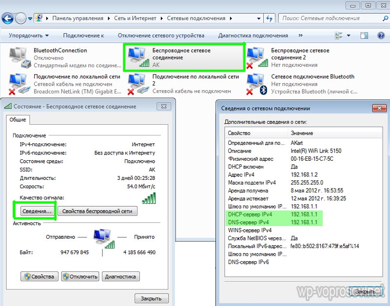Select the BluetoothConnection modem icon
Screen dimensions: 390x306
tap(20, 57)
